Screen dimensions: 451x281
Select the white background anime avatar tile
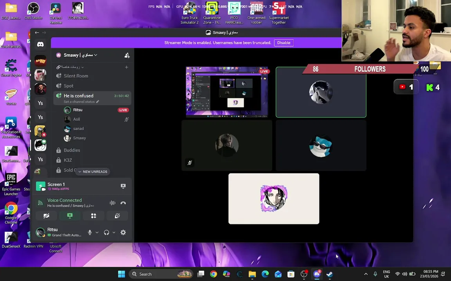pyautogui.click(x=274, y=199)
